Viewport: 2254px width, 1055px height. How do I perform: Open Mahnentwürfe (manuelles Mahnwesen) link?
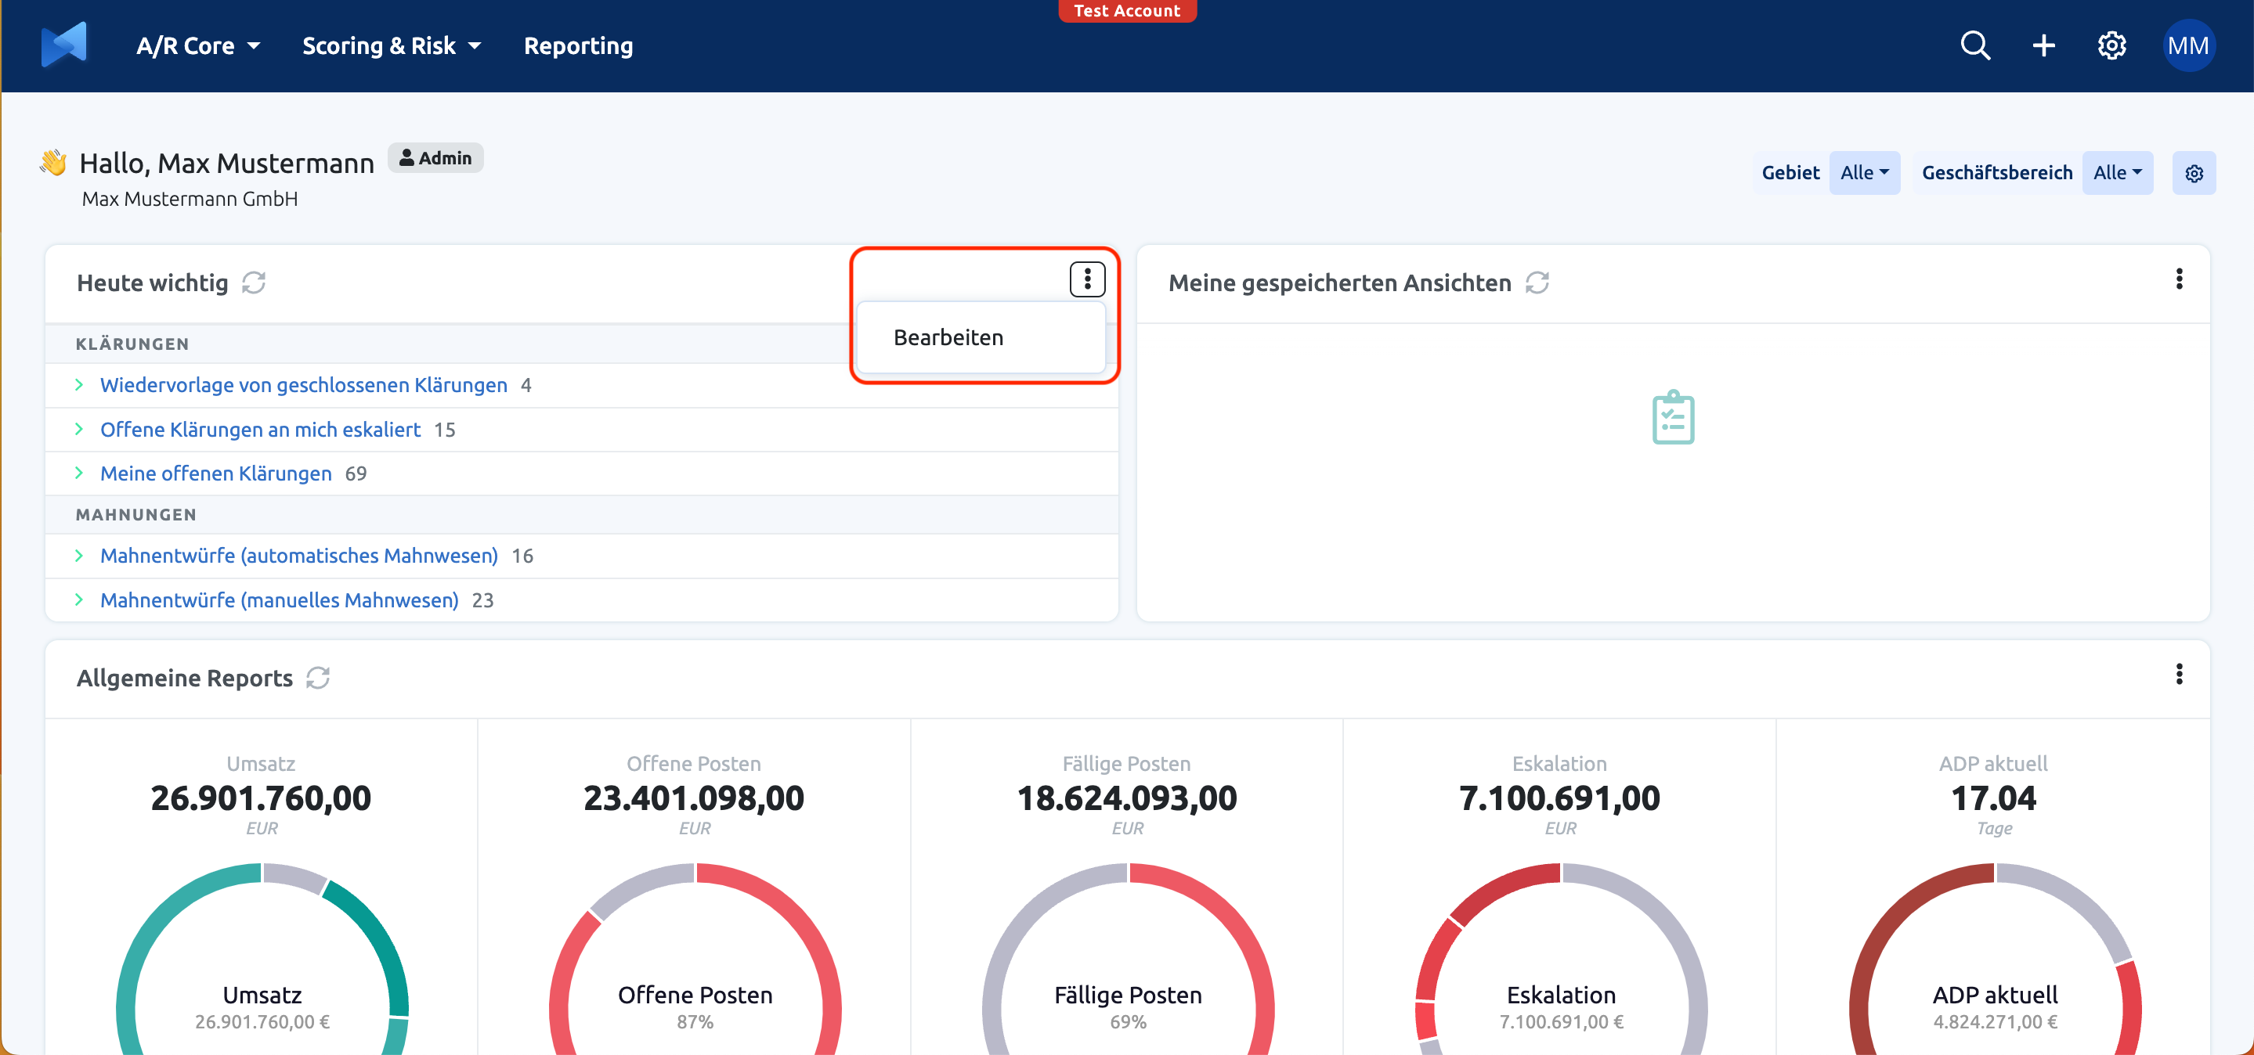point(279,600)
